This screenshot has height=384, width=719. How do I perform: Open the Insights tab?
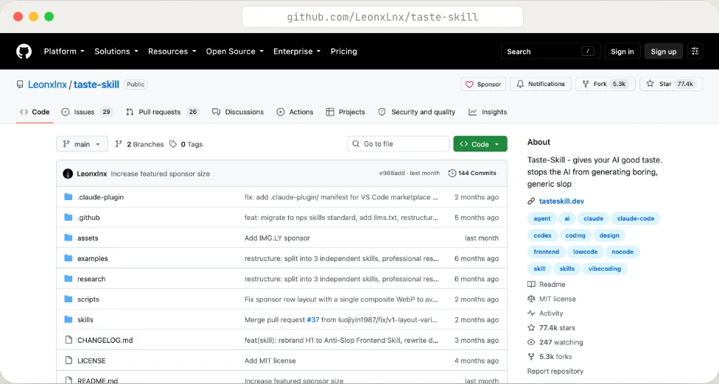click(x=488, y=112)
